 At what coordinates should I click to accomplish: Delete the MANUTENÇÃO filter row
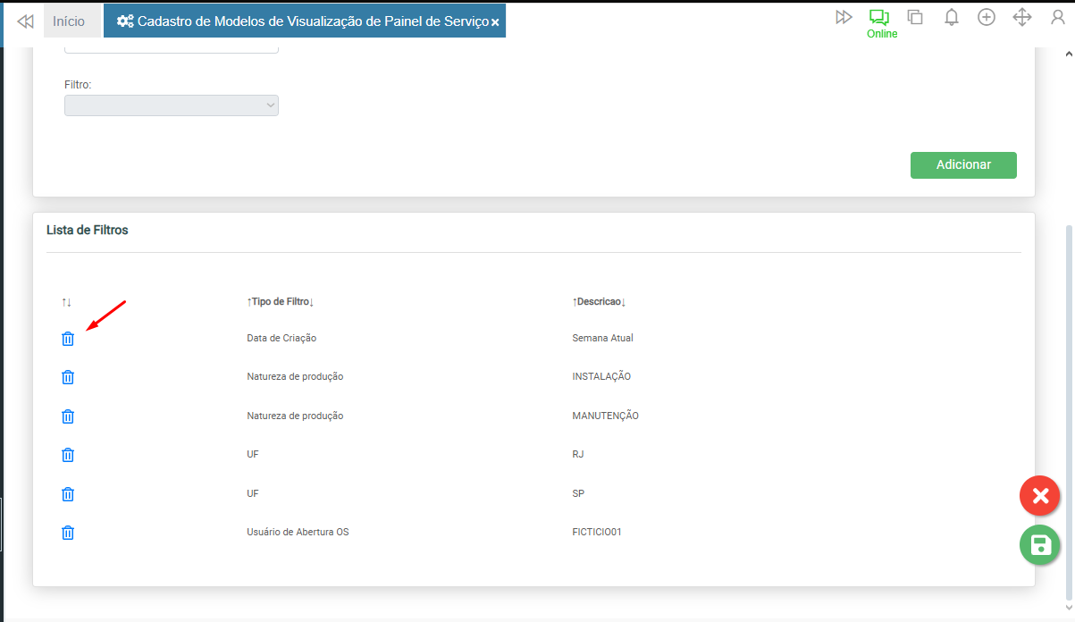(68, 416)
